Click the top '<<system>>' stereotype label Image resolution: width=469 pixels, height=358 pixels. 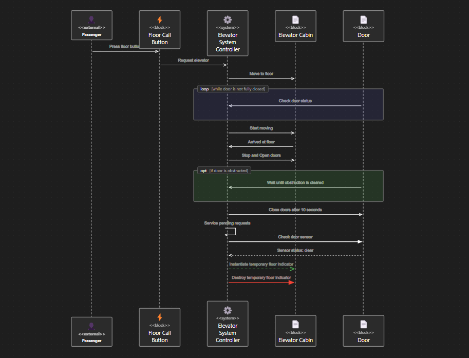(228, 28)
